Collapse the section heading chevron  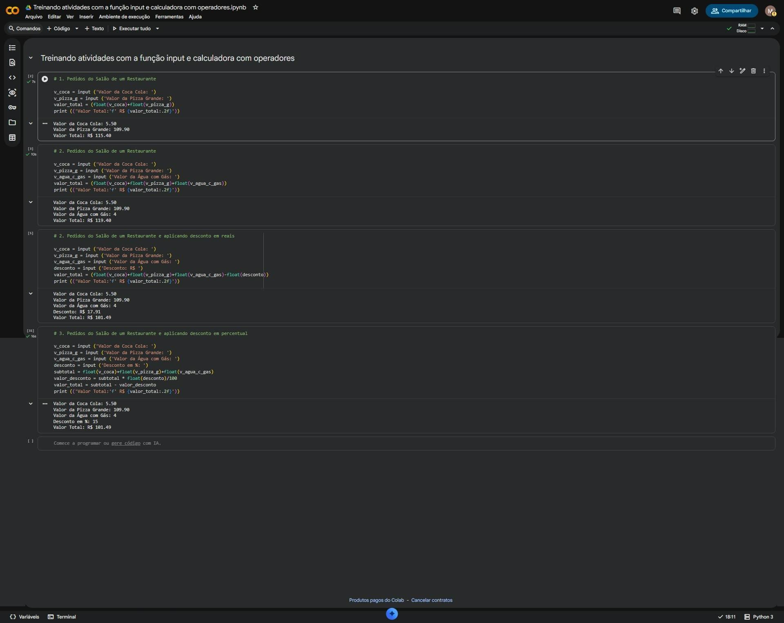[31, 58]
